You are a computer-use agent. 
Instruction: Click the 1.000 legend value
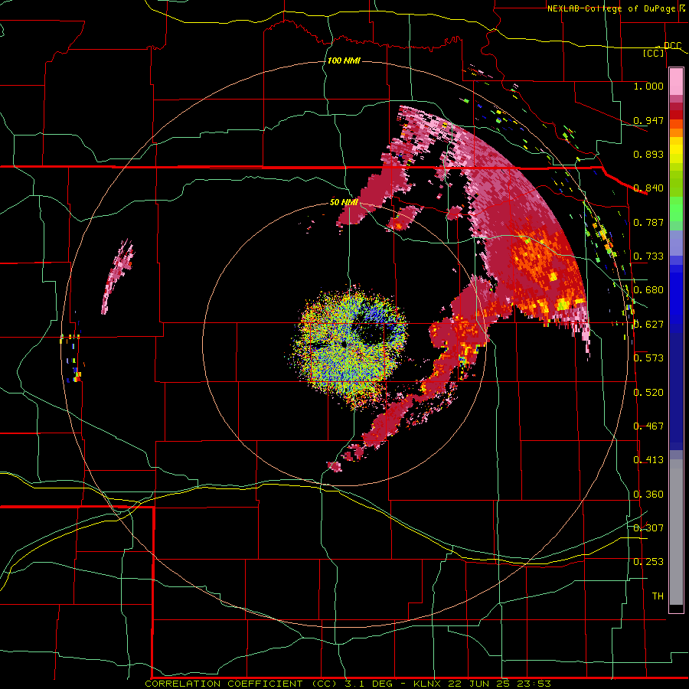click(x=648, y=86)
